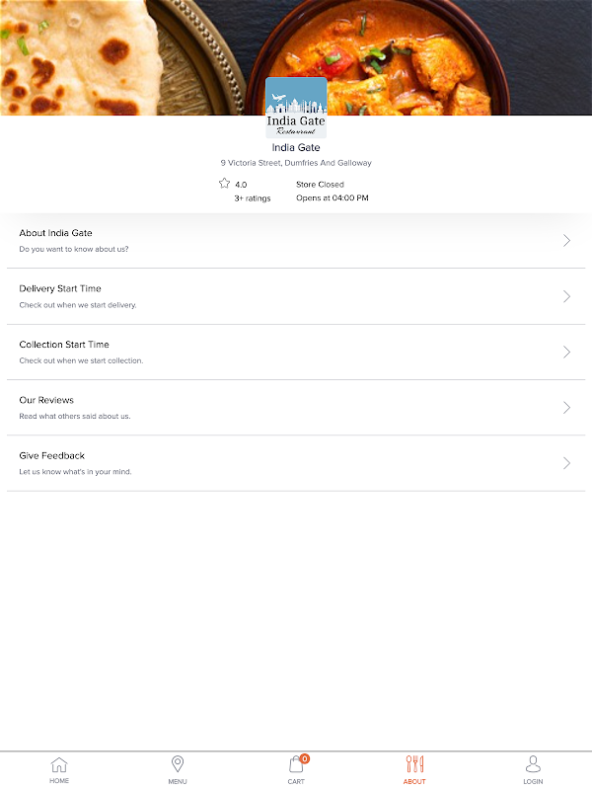Tap the India Gate restaurant logo
Viewport: 592px width, 790px height.
pyautogui.click(x=296, y=108)
